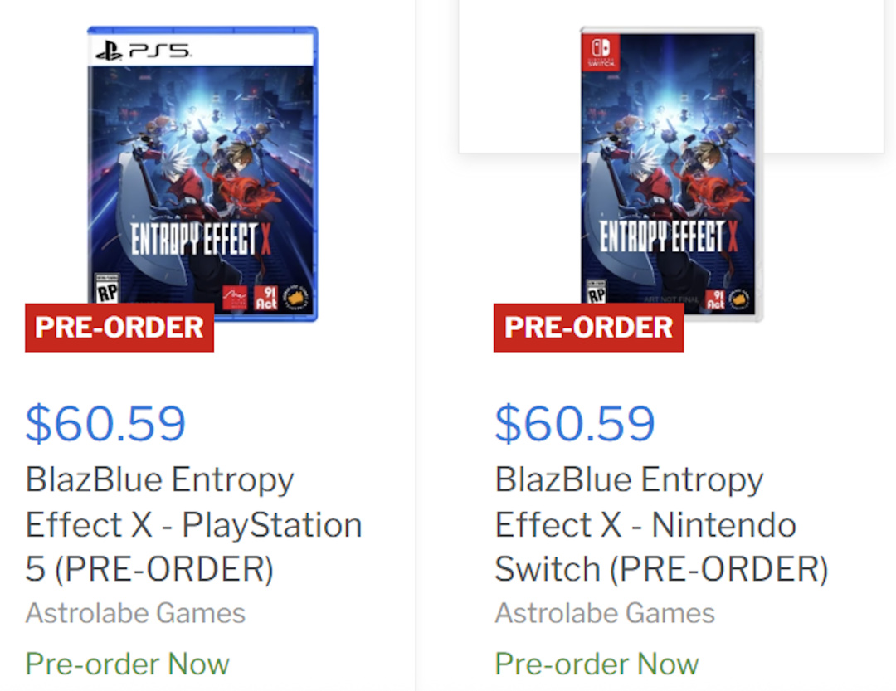This screenshot has width=896, height=691.
Task: Open BlazBlue Entropy Effect X Nintendo Switch title link
Action: 660,524
